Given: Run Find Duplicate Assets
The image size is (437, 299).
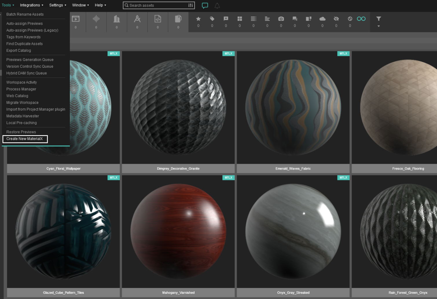Looking at the screenshot, I should click(x=25, y=44).
